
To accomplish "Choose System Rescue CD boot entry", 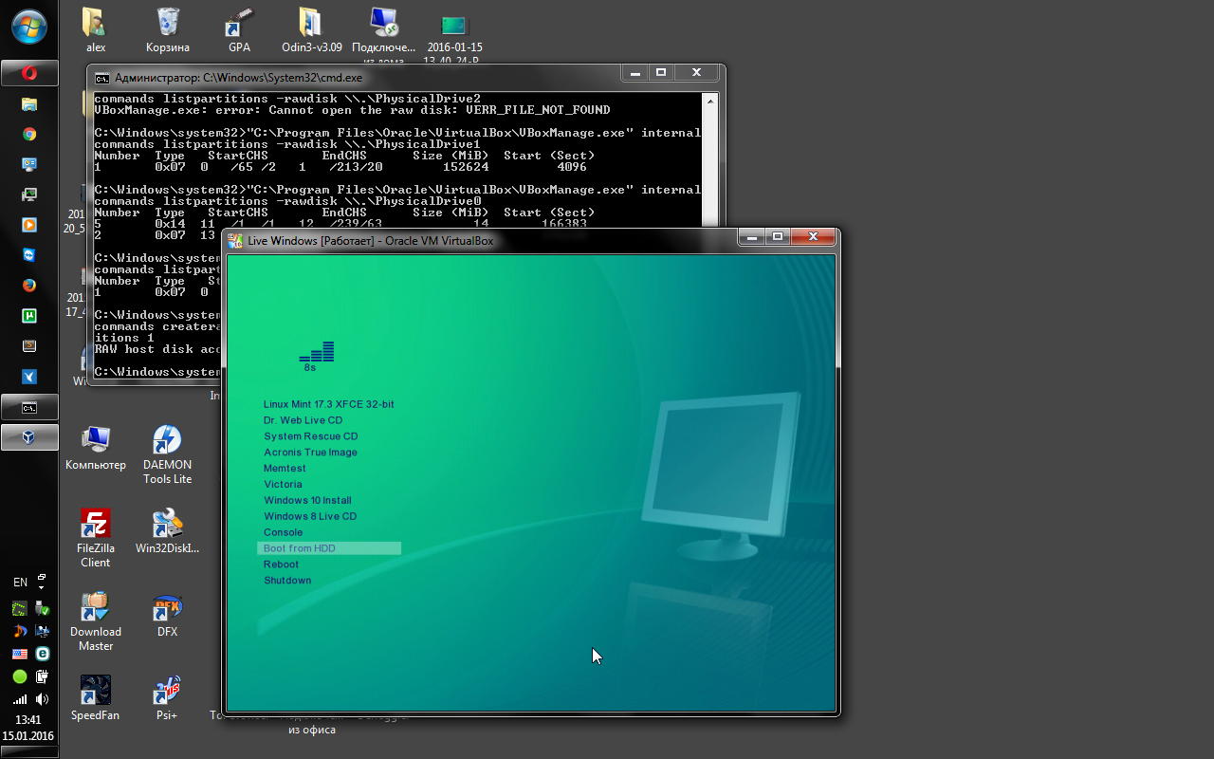I will [x=310, y=436].
